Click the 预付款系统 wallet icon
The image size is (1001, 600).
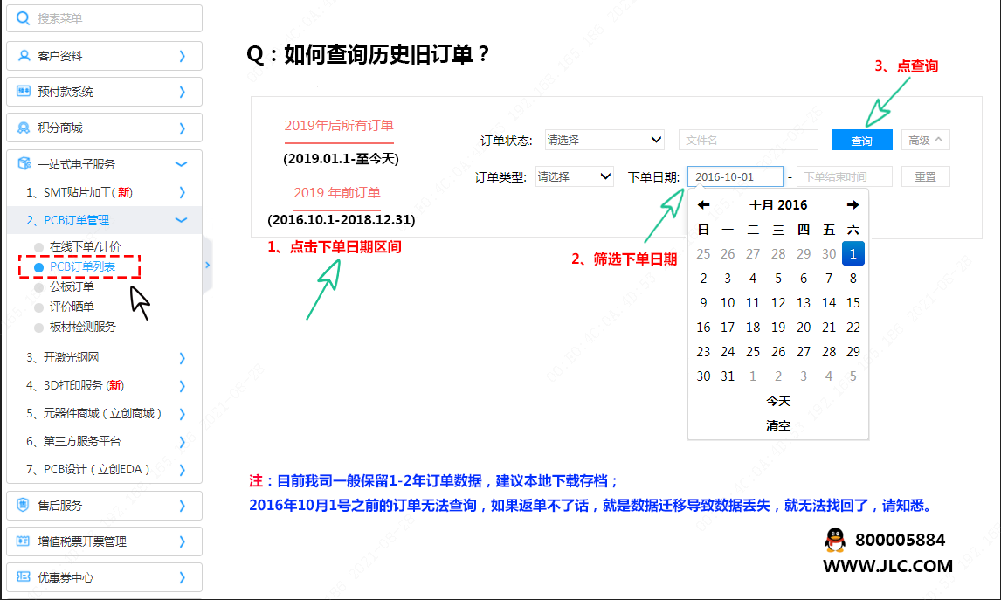click(24, 92)
